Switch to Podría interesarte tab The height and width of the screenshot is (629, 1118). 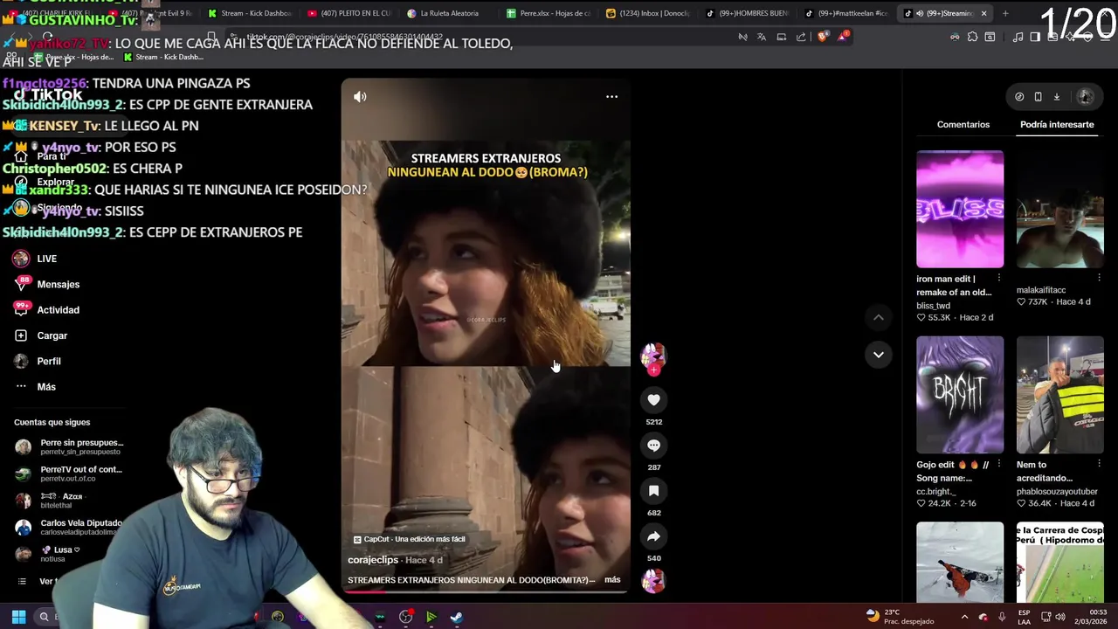pyautogui.click(x=1057, y=124)
